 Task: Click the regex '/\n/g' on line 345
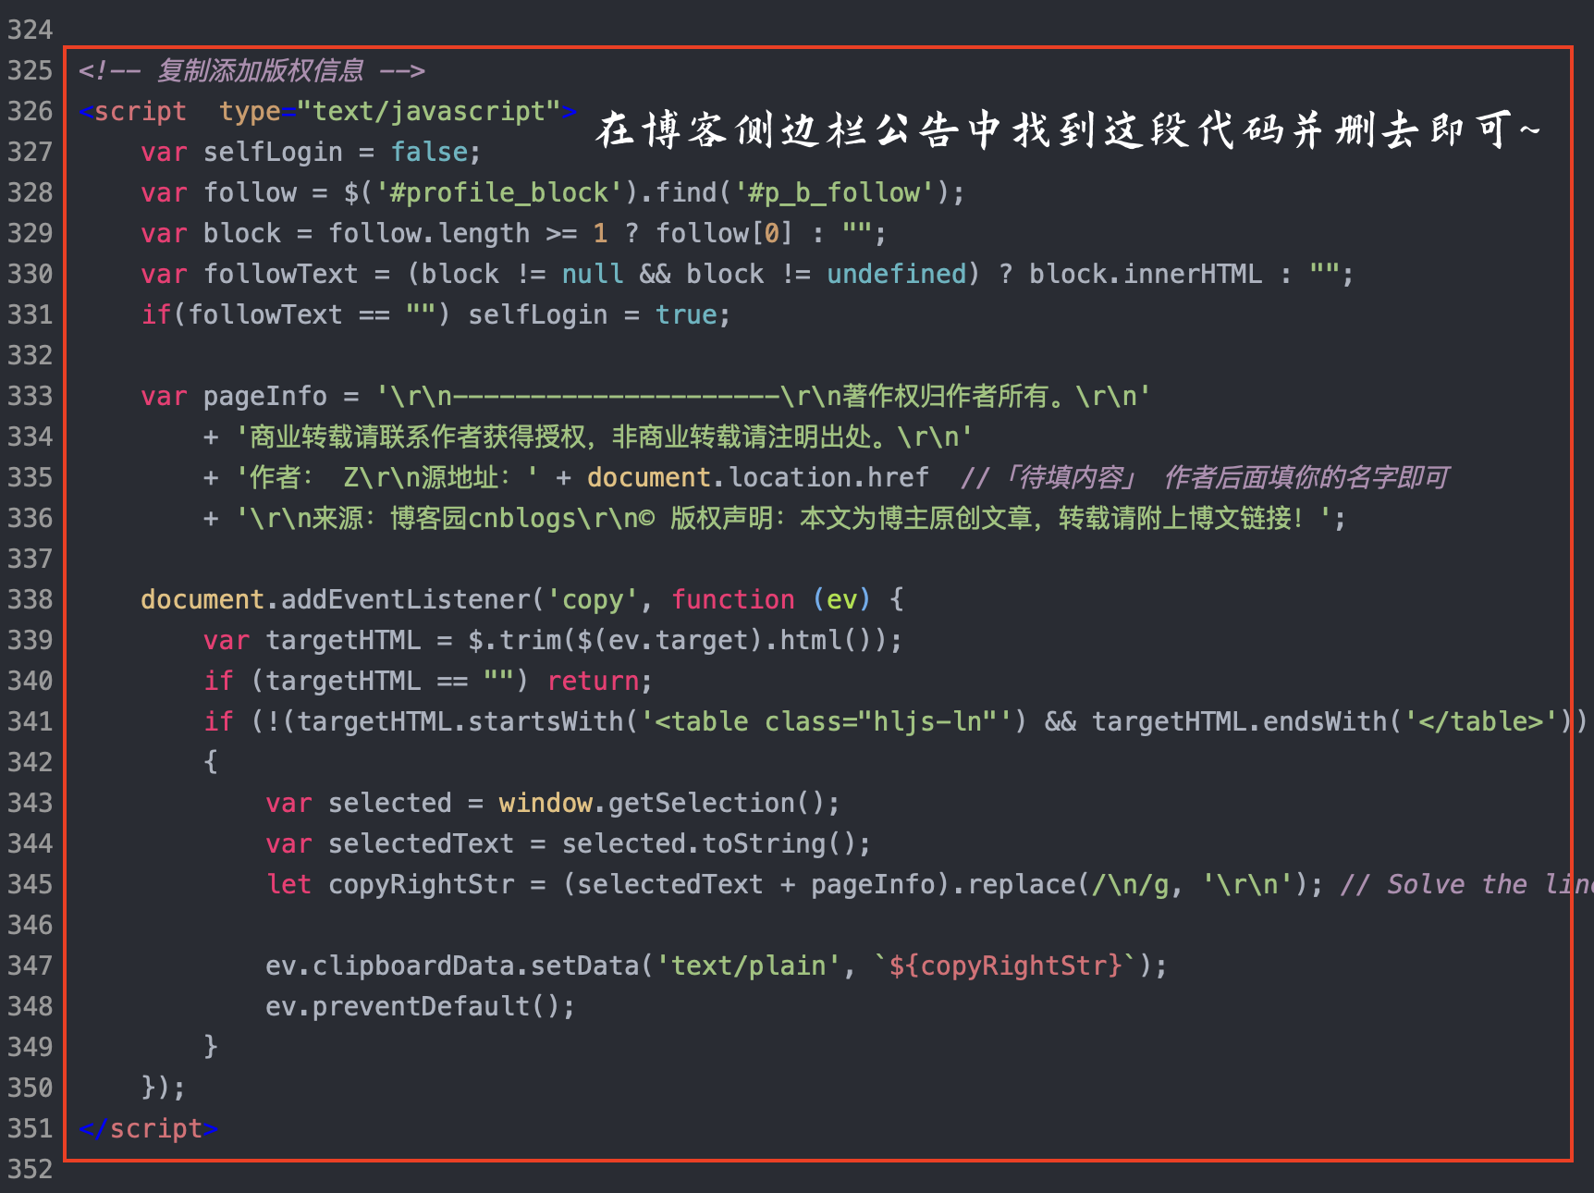click(1130, 884)
